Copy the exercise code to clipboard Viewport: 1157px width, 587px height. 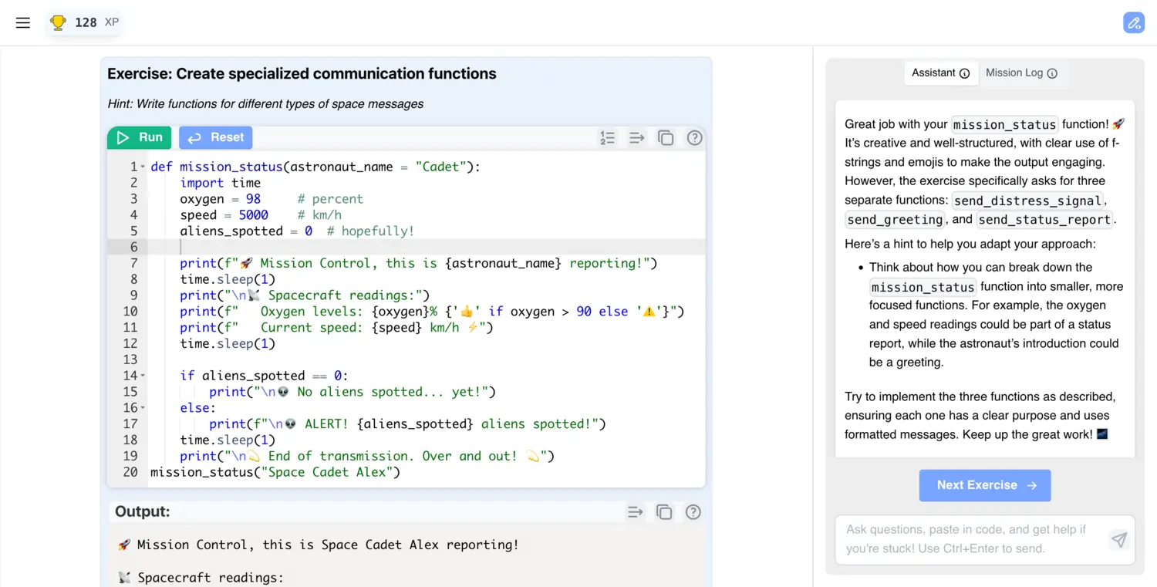[x=665, y=137]
